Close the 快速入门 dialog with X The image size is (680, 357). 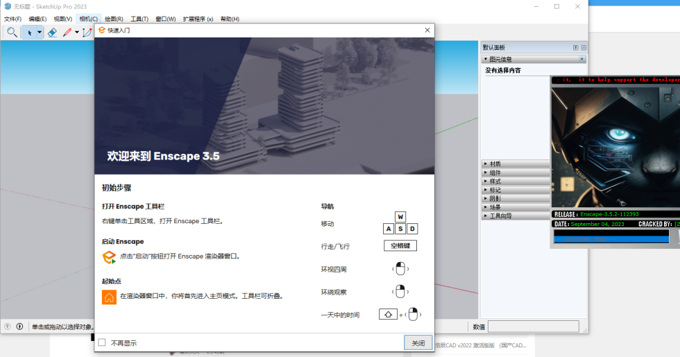tap(427, 31)
